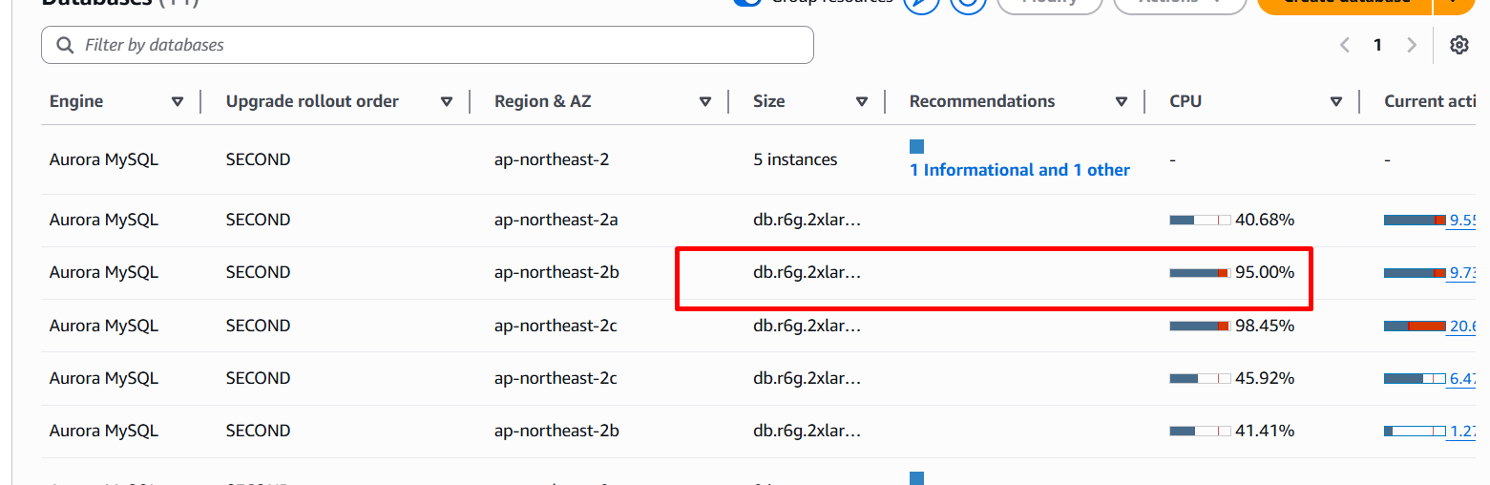Click the CPU usage bar next to 95.00%
The width and height of the screenshot is (1490, 485).
tap(1200, 272)
